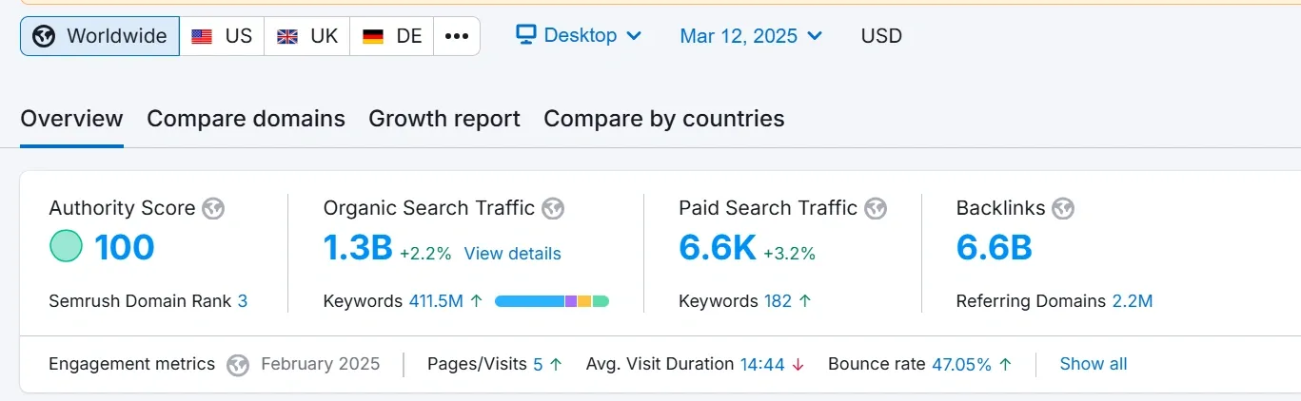The image size is (1301, 401).
Task: Click up arrow beside paid Keywords 182
Action: [805, 301]
